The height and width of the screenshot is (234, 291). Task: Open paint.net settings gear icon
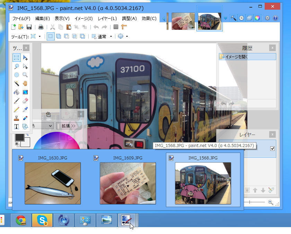(x=267, y=18)
